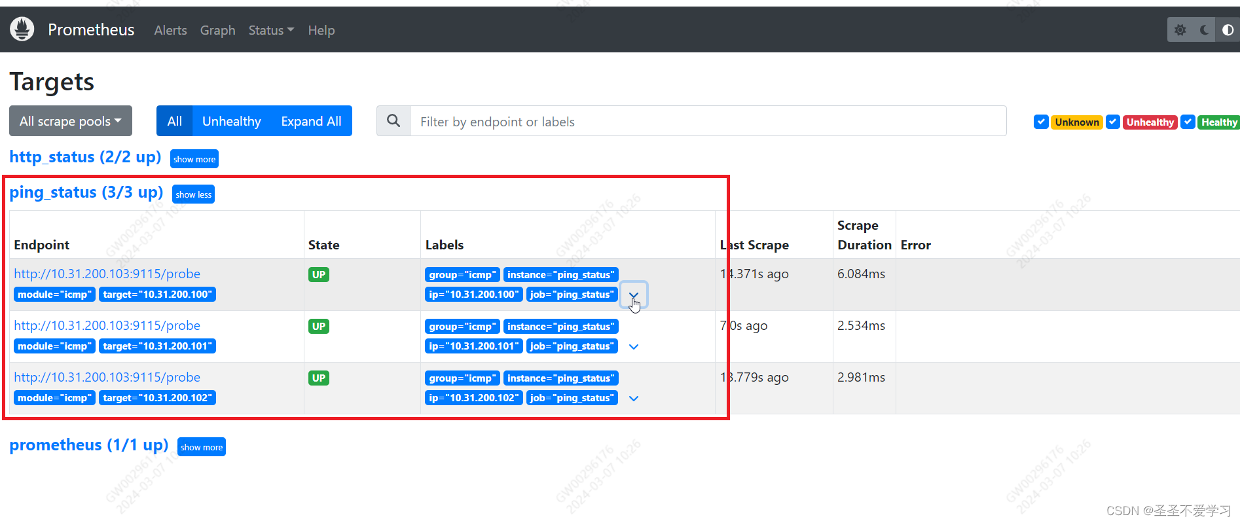Expand http_status pool with show more
The height and width of the screenshot is (523, 1240).
click(x=194, y=159)
